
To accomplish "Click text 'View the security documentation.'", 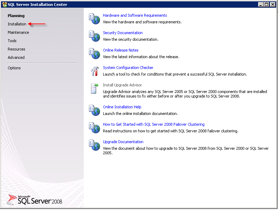I will [131, 39].
